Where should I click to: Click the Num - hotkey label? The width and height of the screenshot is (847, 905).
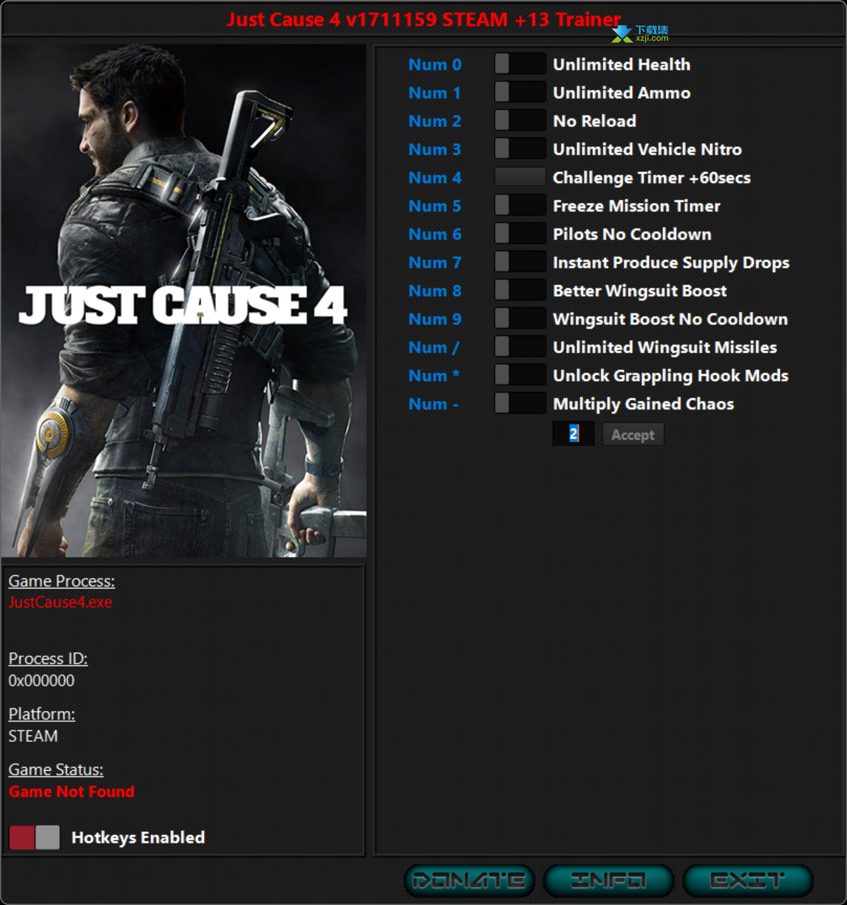[x=433, y=403]
